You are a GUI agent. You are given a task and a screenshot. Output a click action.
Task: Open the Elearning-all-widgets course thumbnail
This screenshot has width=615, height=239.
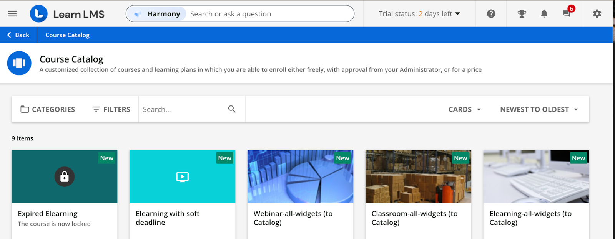[536, 176]
